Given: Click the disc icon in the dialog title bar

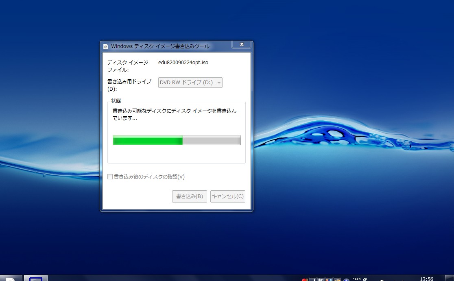Looking at the screenshot, I should [106, 47].
